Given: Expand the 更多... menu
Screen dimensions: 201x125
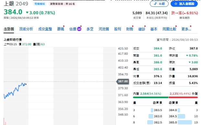Looking at the screenshot, I should (186, 29).
